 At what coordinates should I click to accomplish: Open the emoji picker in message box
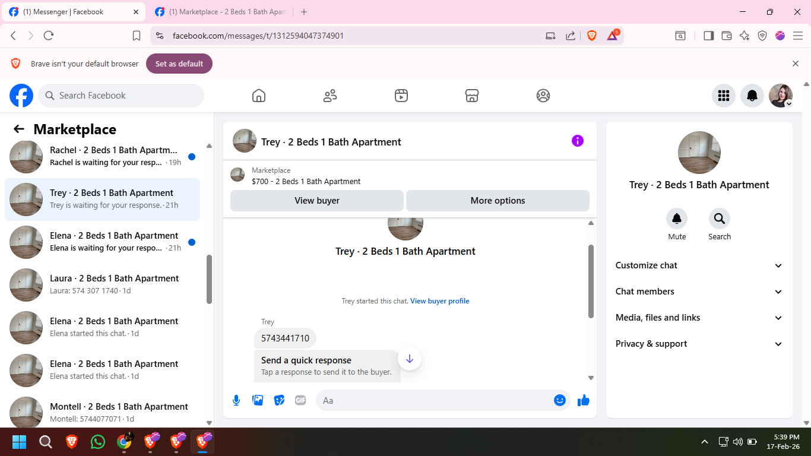[560, 400]
